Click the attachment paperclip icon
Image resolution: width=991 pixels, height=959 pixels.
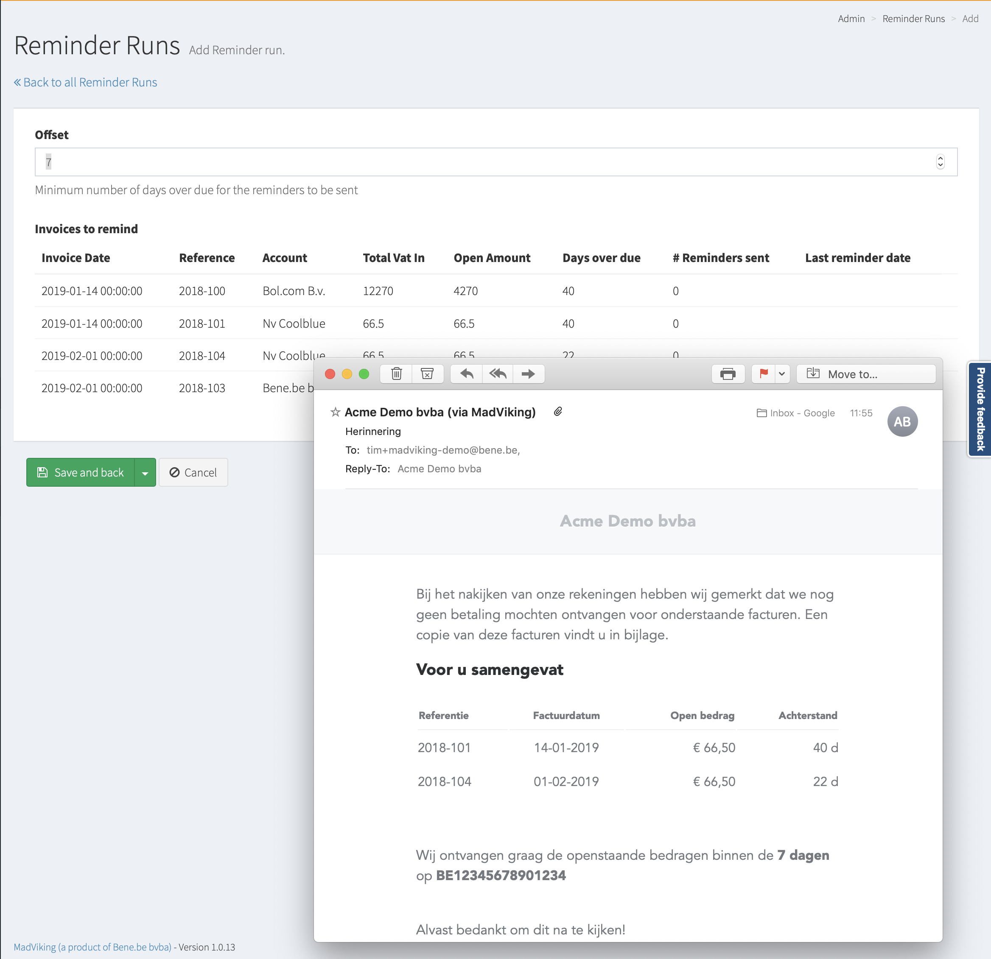tap(558, 412)
